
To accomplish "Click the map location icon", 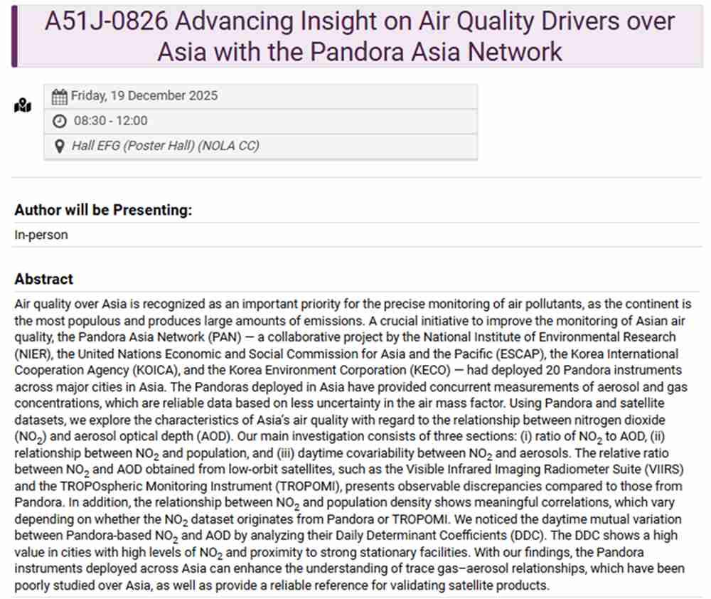I will point(23,105).
